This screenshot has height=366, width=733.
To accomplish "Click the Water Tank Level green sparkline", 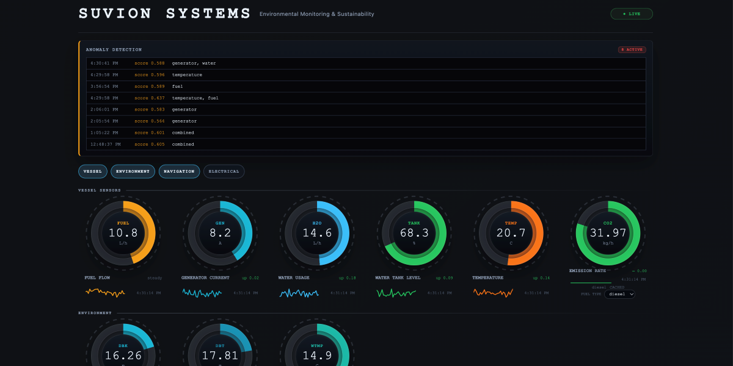I will coord(396,293).
